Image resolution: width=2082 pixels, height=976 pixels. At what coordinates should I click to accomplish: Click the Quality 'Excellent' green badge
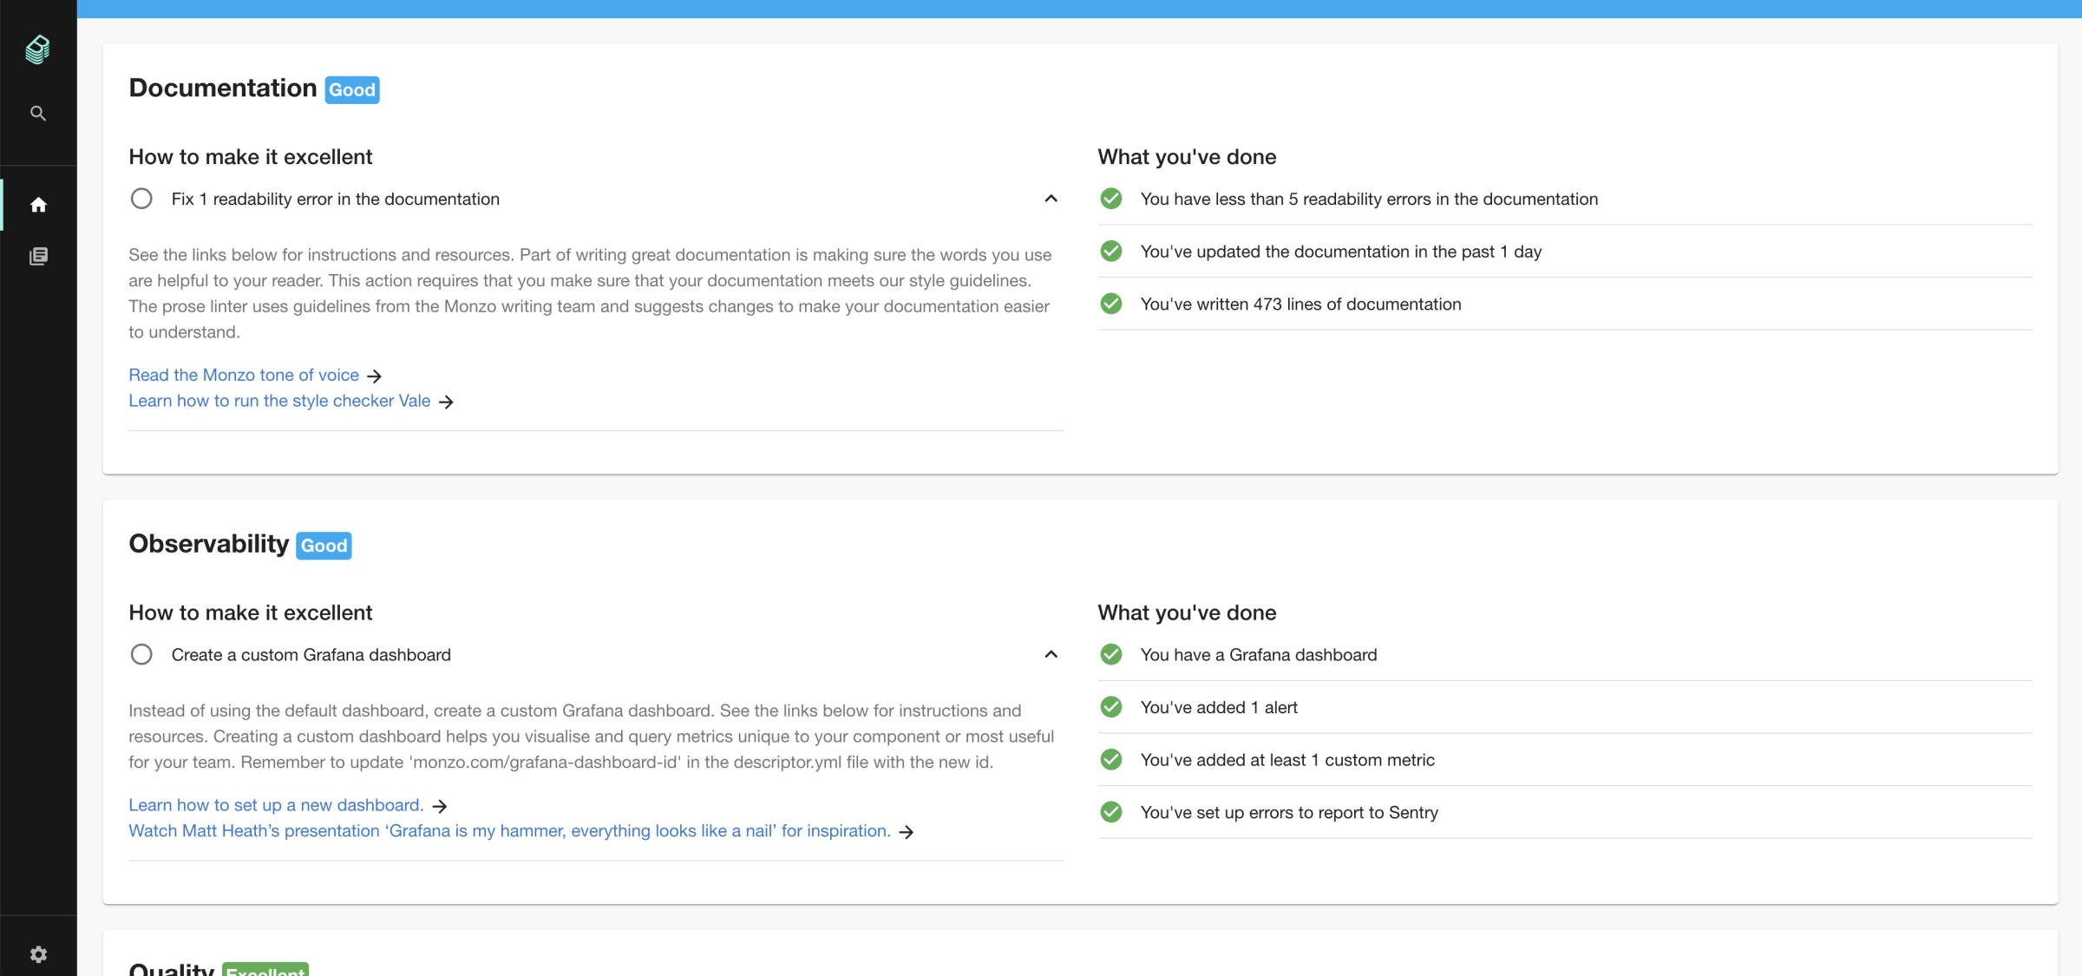(x=265, y=970)
